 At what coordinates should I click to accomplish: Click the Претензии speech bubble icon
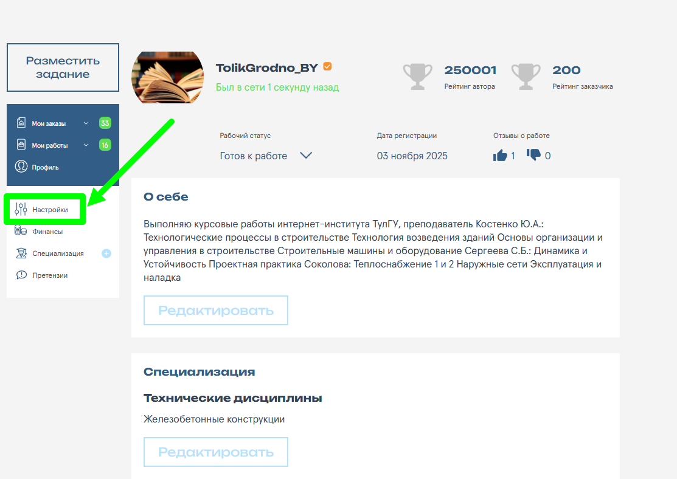[21, 275]
